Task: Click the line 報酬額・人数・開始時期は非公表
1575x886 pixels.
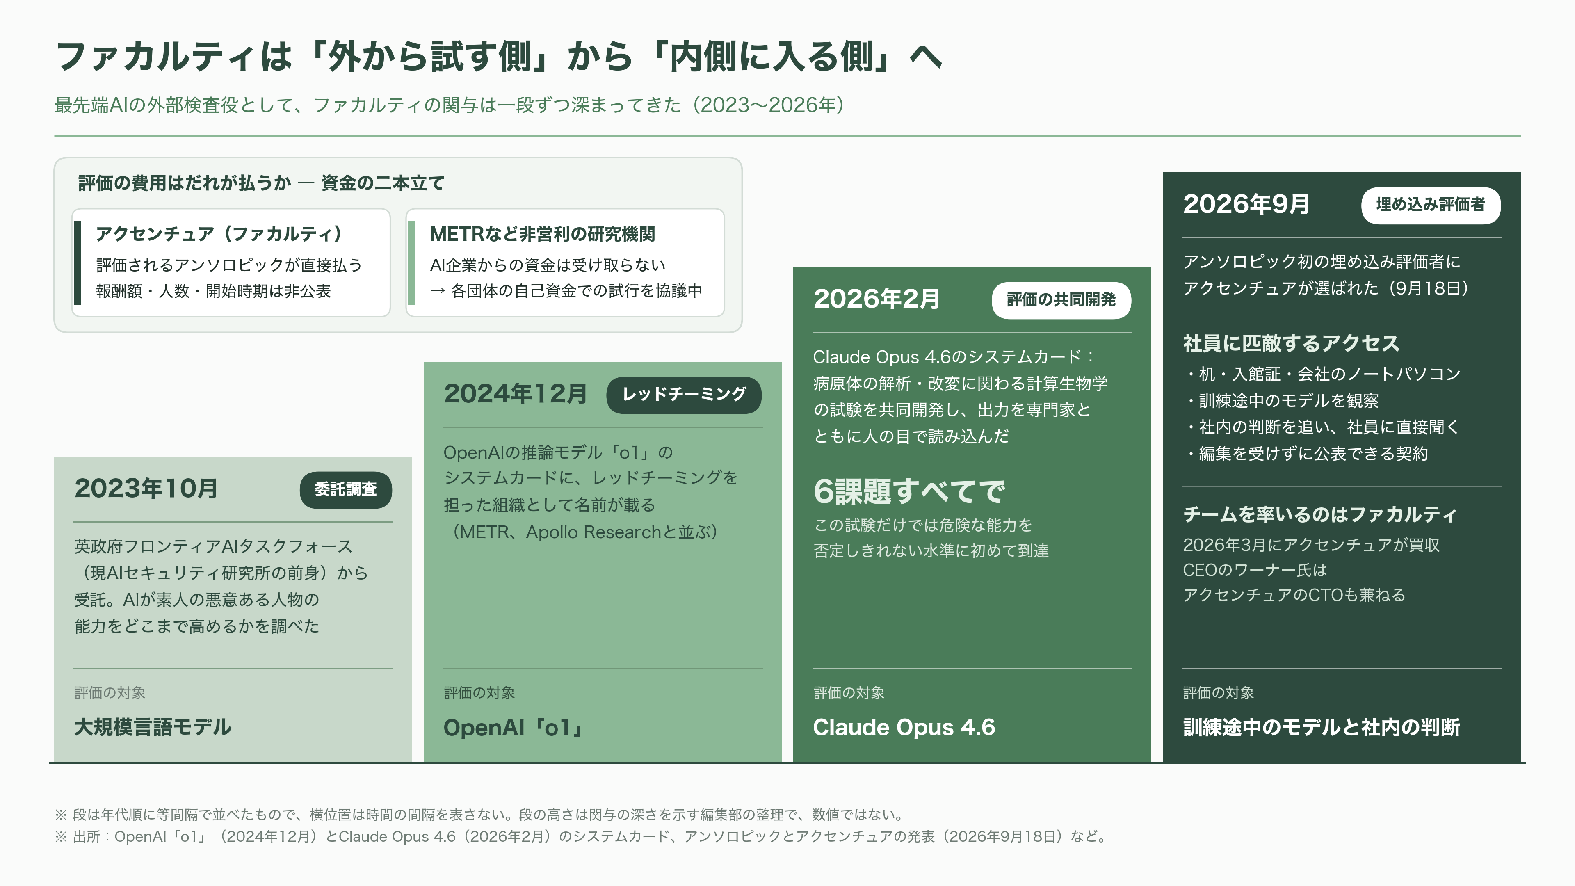Action: 213,290
